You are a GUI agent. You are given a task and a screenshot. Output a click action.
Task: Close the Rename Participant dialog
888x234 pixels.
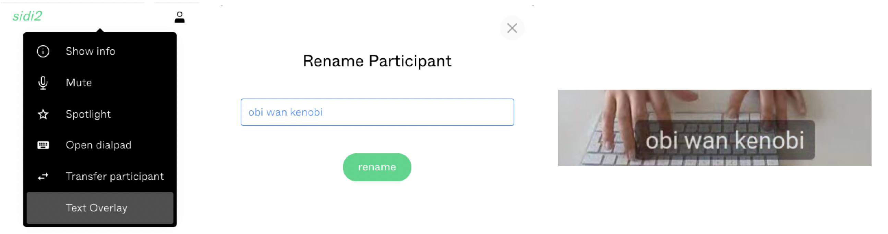(x=512, y=28)
